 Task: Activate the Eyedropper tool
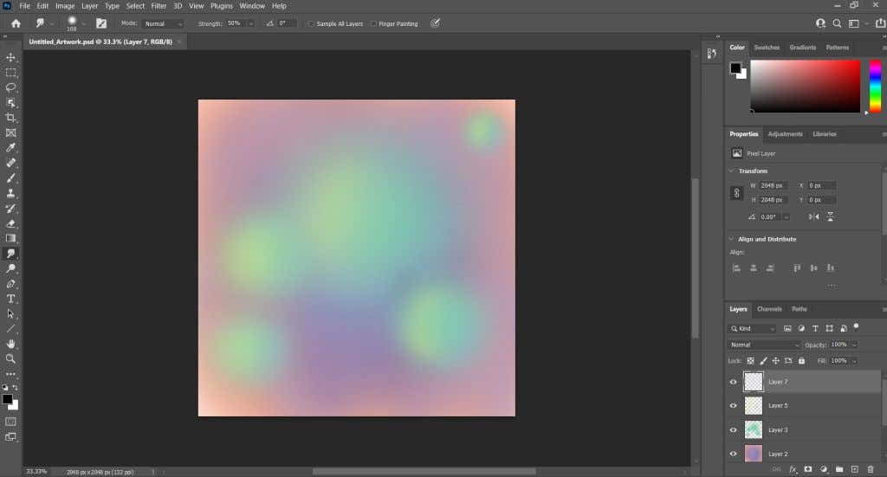click(x=11, y=148)
